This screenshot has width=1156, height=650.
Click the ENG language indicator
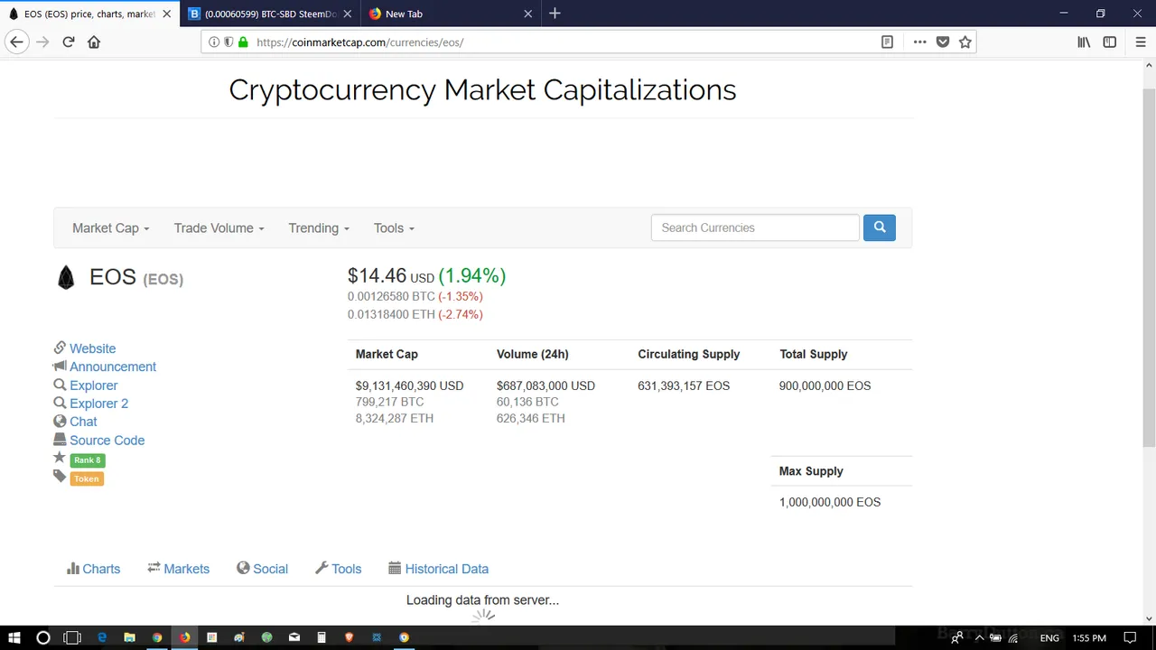click(1049, 638)
